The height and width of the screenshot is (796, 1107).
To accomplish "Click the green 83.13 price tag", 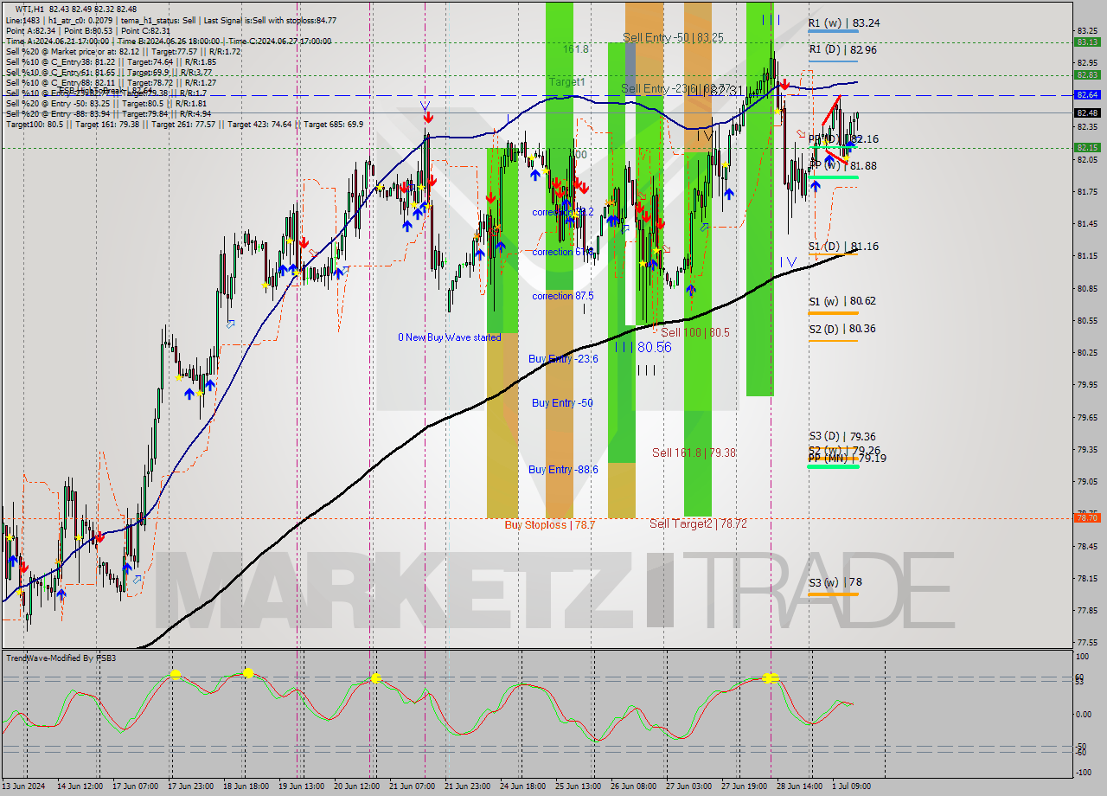I will [x=1087, y=42].
